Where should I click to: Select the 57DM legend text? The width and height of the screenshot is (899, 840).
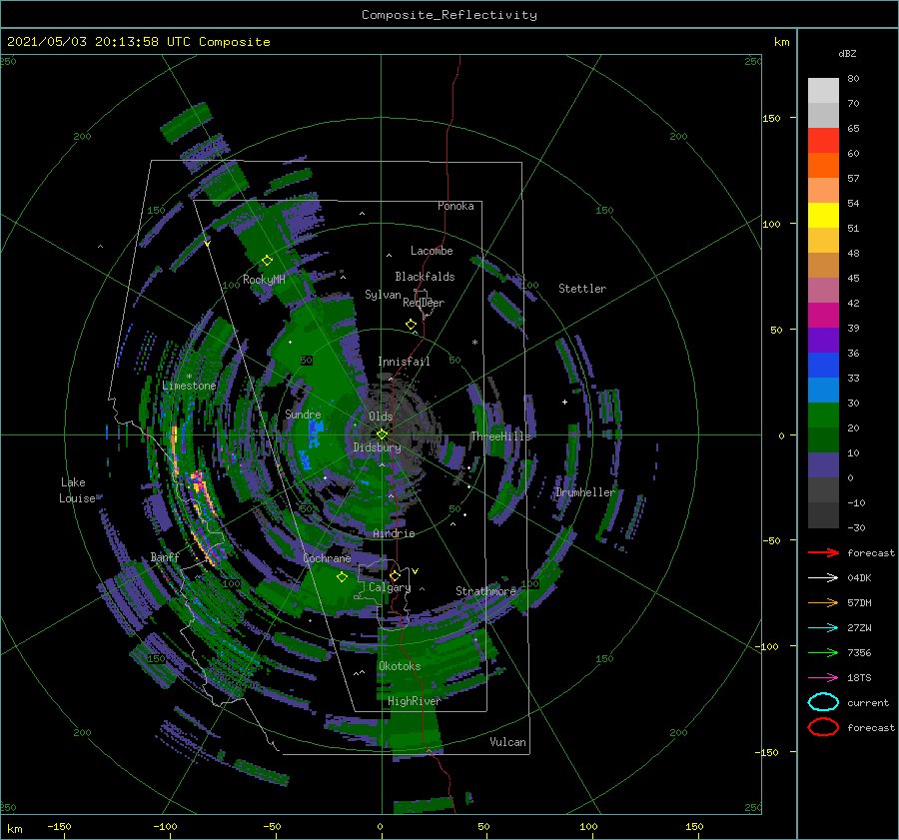tap(859, 602)
